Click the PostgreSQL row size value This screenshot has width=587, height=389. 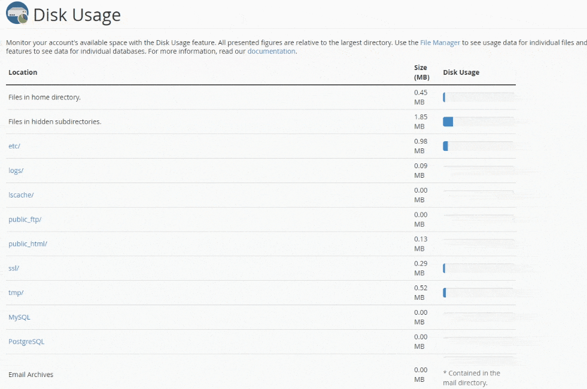pyautogui.click(x=421, y=342)
